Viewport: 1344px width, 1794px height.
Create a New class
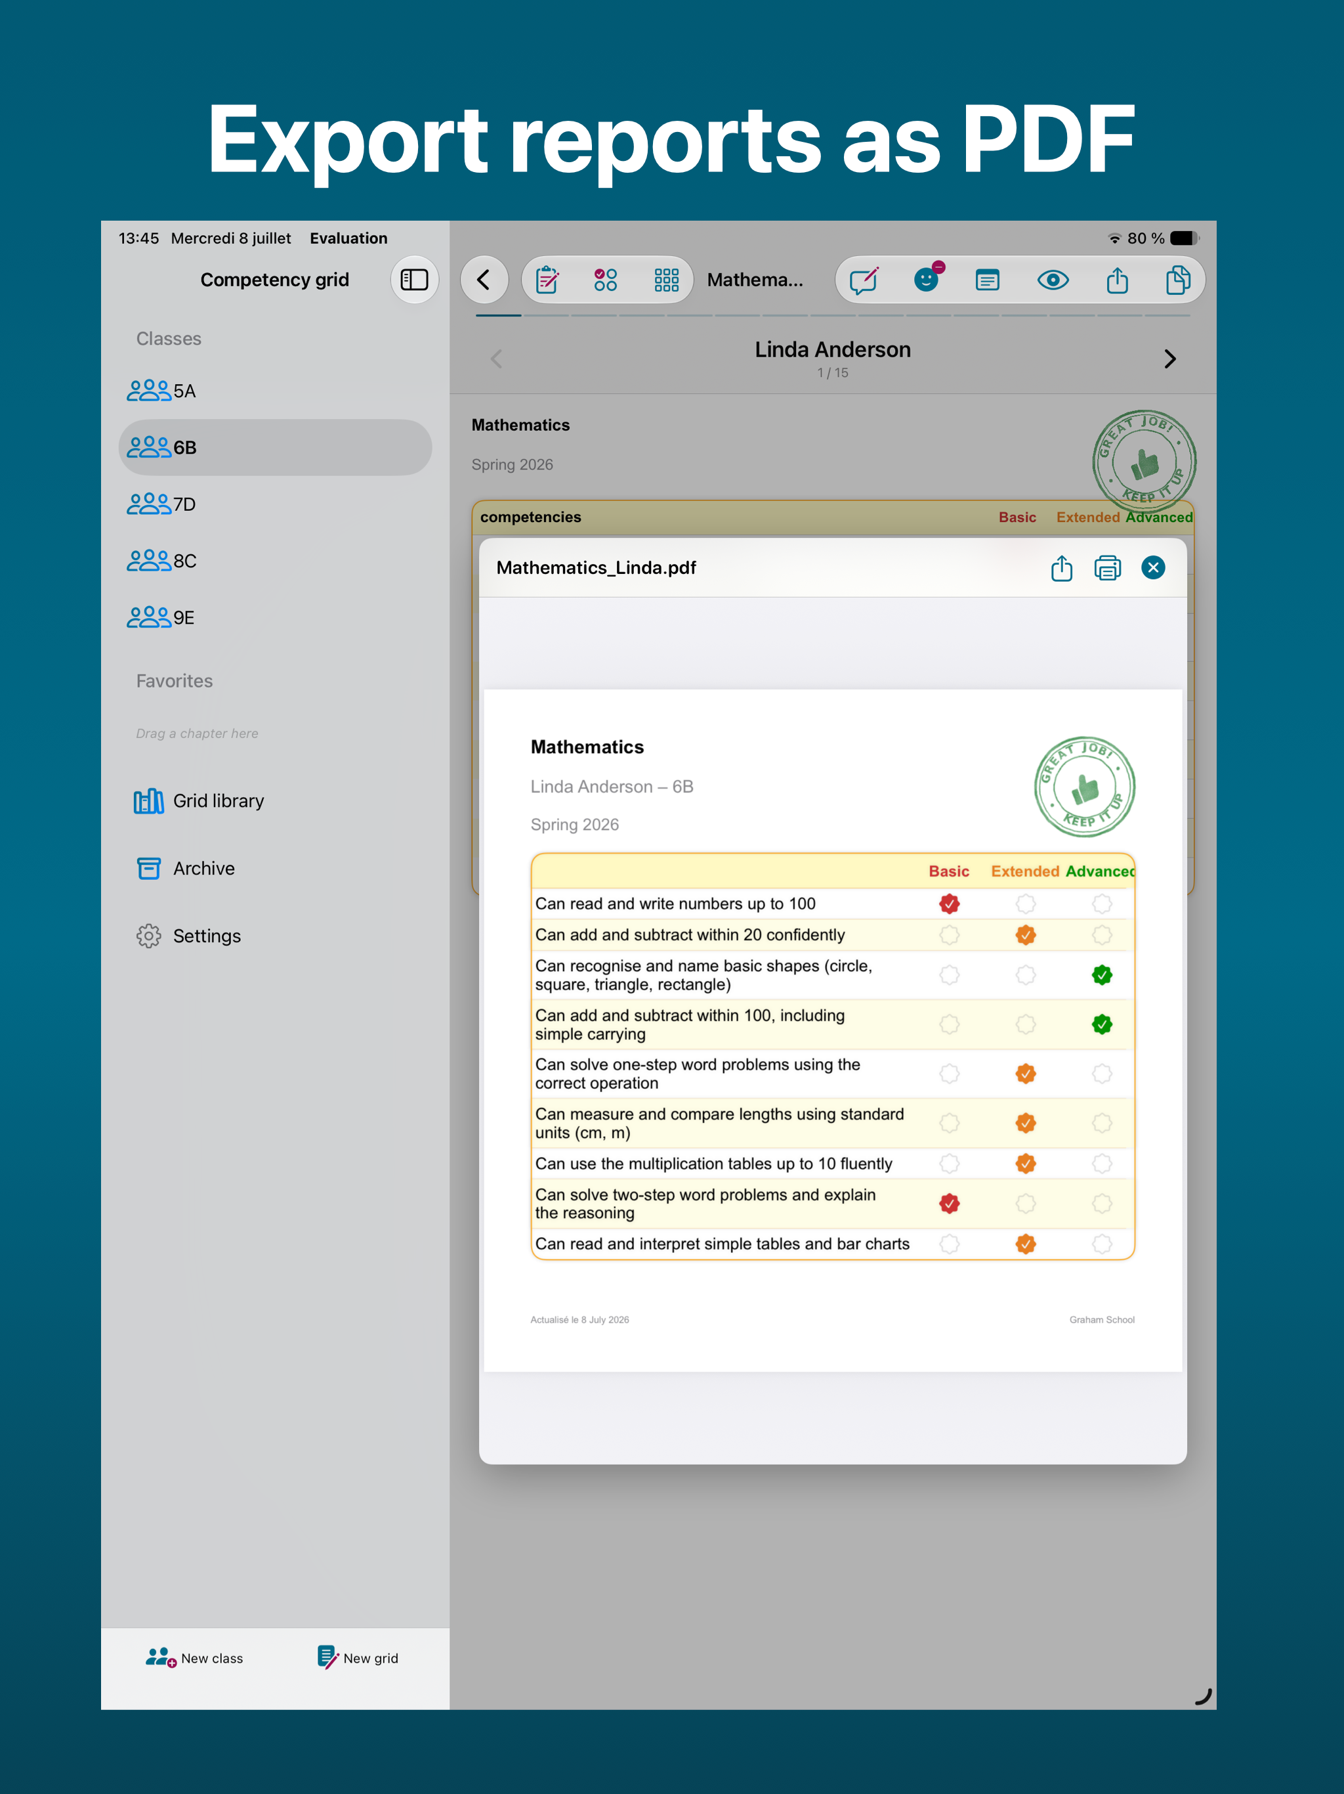click(194, 1658)
